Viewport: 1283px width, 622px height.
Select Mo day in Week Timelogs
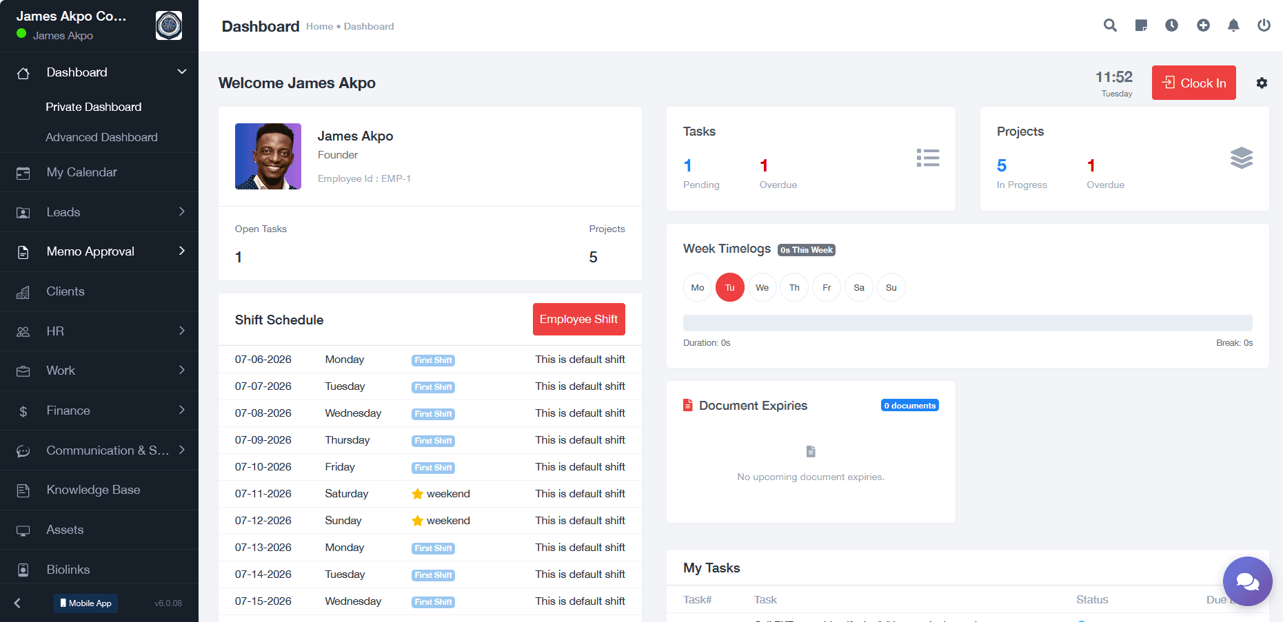pyautogui.click(x=698, y=287)
